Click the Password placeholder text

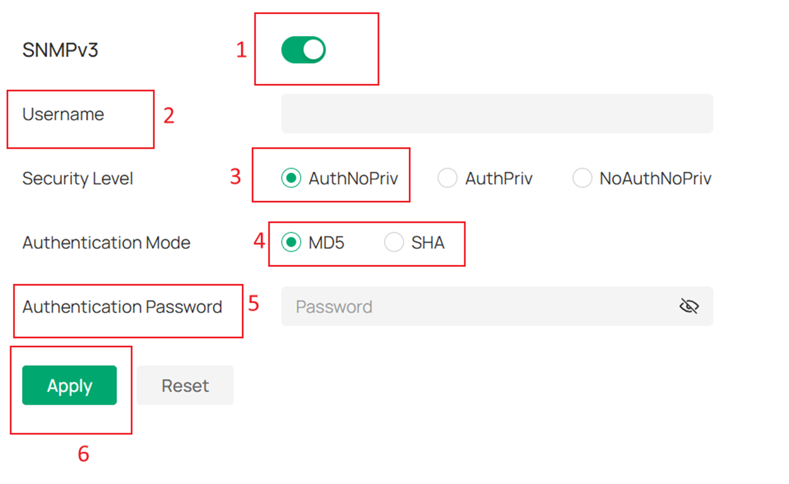coord(334,306)
